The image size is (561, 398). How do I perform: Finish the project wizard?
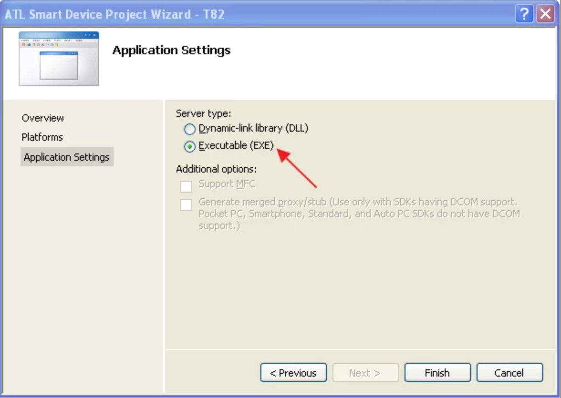tap(437, 373)
